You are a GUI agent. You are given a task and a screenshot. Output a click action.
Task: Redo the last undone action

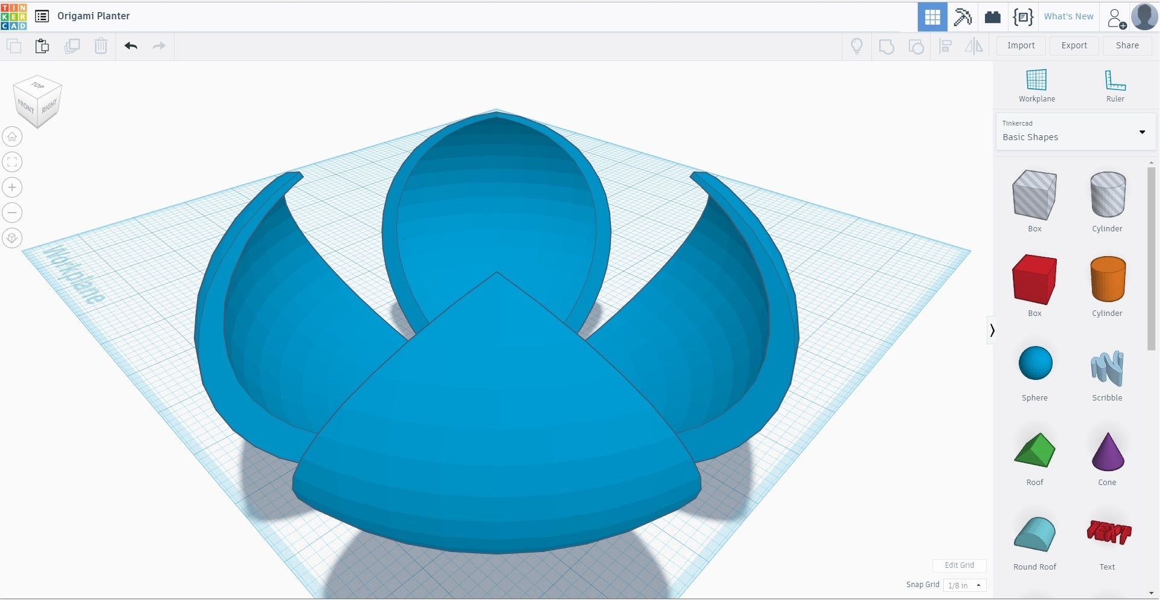(x=159, y=46)
